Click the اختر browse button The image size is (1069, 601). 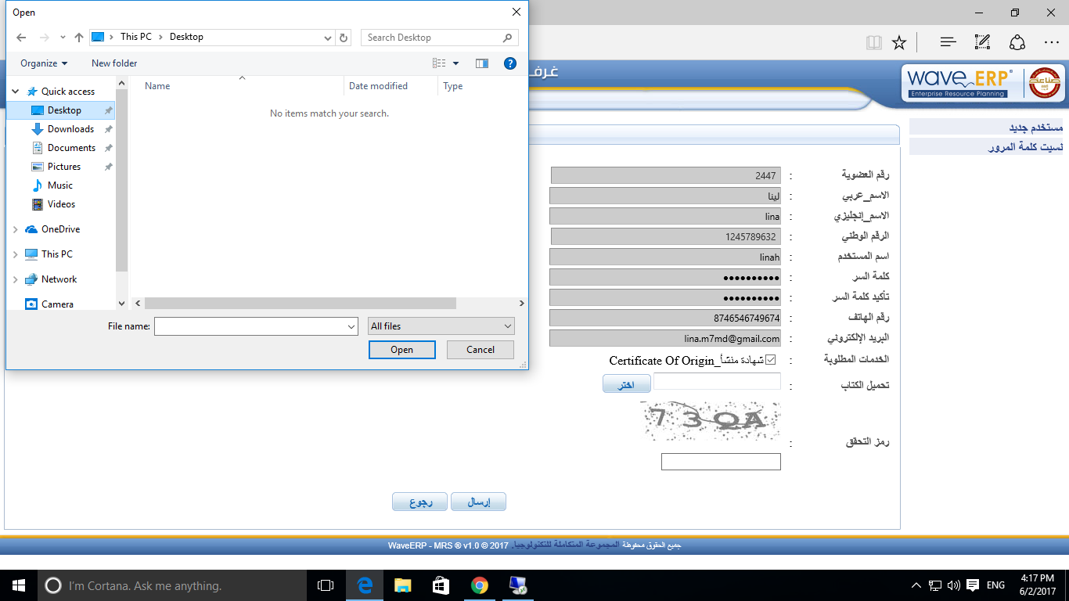tap(626, 384)
